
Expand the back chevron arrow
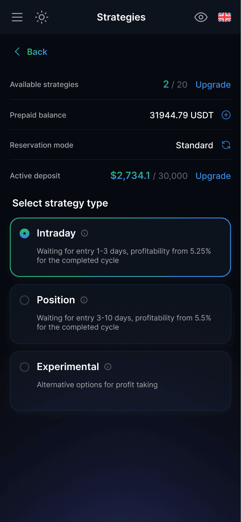(x=17, y=51)
